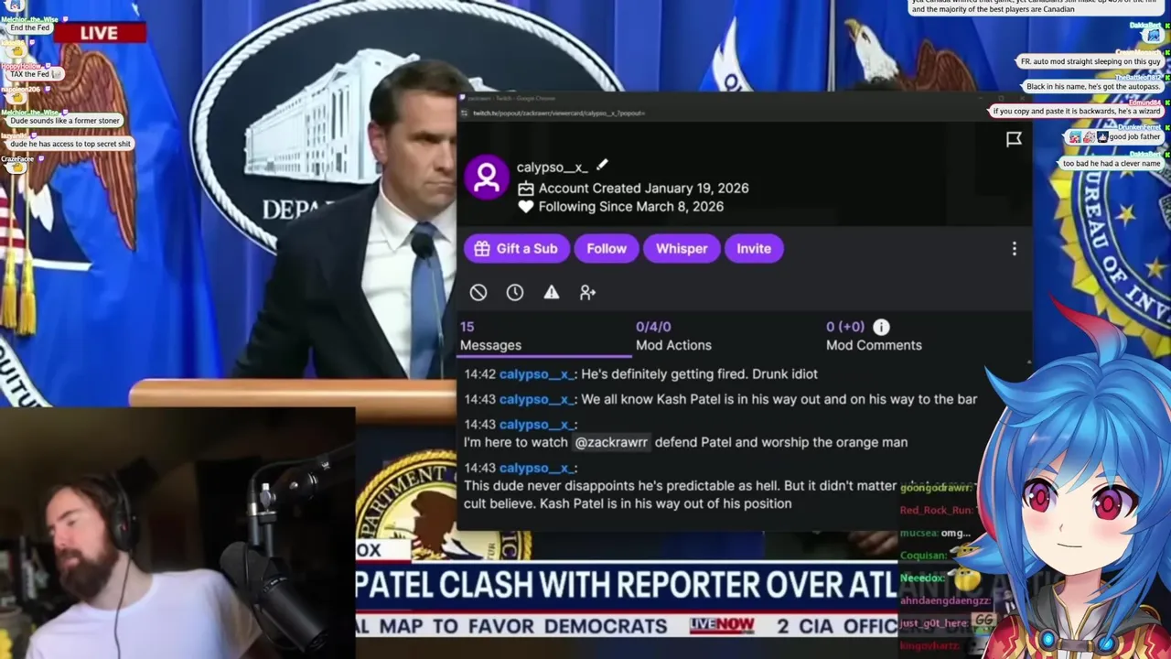Switch to the Mod Actions tab
Image resolution: width=1171 pixels, height=659 pixels.
673,336
